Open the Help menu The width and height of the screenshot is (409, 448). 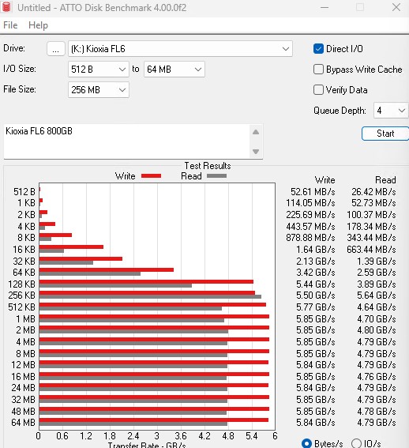tap(38, 25)
